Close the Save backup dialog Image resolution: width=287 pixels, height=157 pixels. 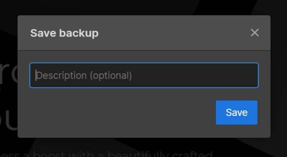click(254, 33)
